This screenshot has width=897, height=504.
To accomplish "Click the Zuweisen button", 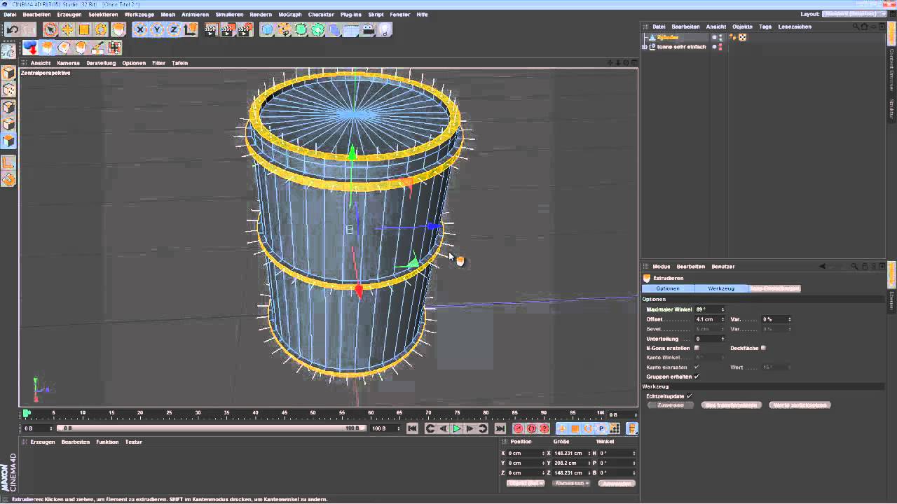I will (671, 405).
